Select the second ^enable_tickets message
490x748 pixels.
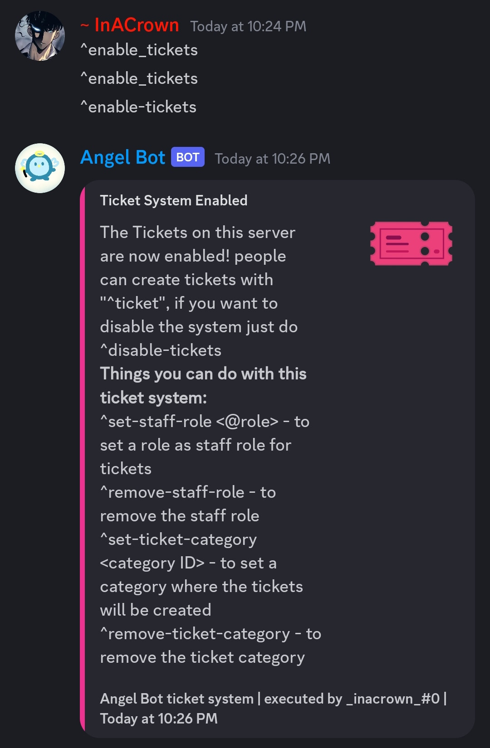(x=139, y=78)
